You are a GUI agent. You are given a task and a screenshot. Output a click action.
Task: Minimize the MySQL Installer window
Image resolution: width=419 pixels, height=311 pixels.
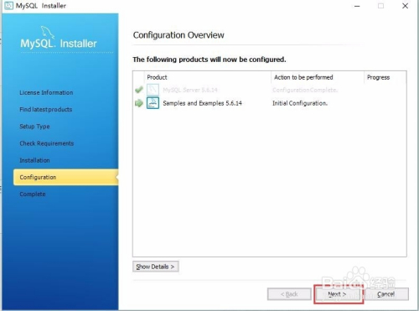pos(357,6)
